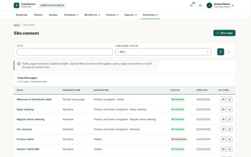Click the Home breadcrumb link
251x157 pixels.
[x=16, y=25]
